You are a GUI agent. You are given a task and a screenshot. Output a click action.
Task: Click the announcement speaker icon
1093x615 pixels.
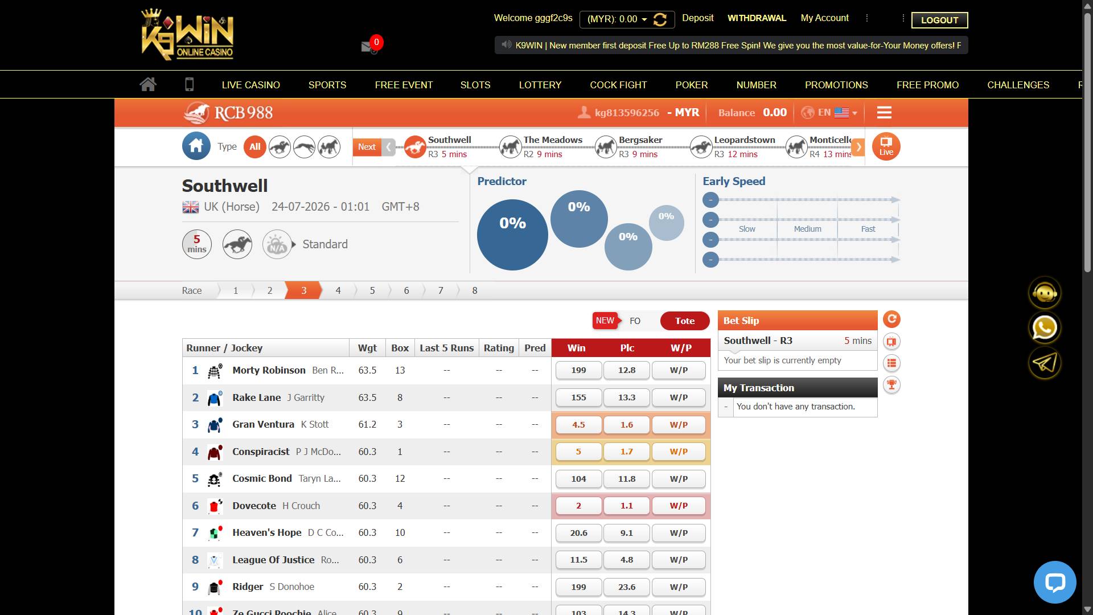[x=506, y=44]
